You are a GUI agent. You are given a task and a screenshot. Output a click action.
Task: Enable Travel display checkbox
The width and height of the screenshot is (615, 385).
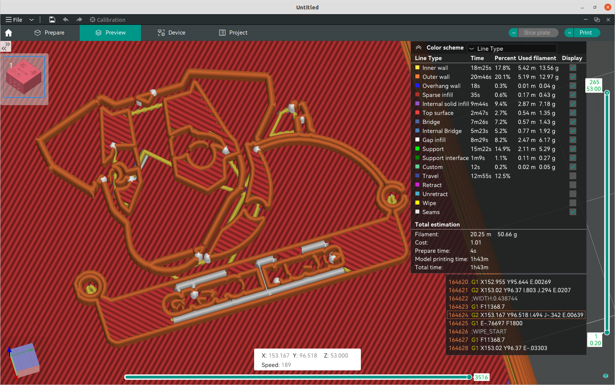point(573,176)
